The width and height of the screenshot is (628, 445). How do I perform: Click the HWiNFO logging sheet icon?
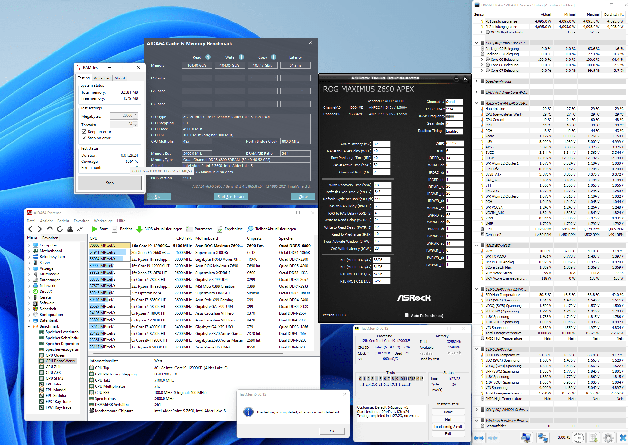point(594,438)
